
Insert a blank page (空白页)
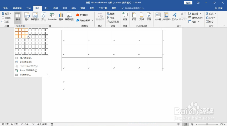(x=7, y=17)
